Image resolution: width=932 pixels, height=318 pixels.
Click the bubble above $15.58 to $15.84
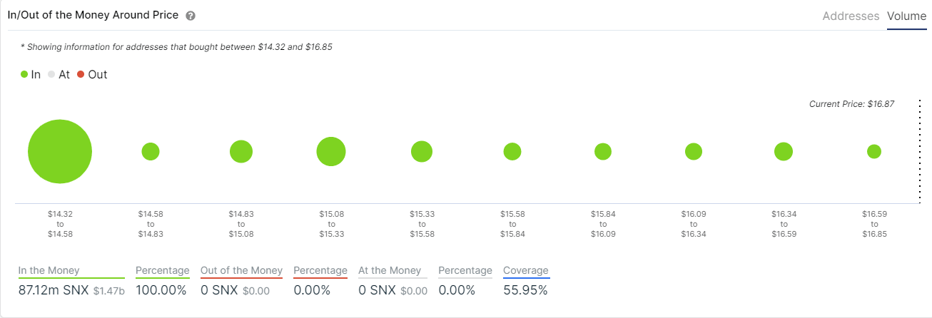click(512, 152)
